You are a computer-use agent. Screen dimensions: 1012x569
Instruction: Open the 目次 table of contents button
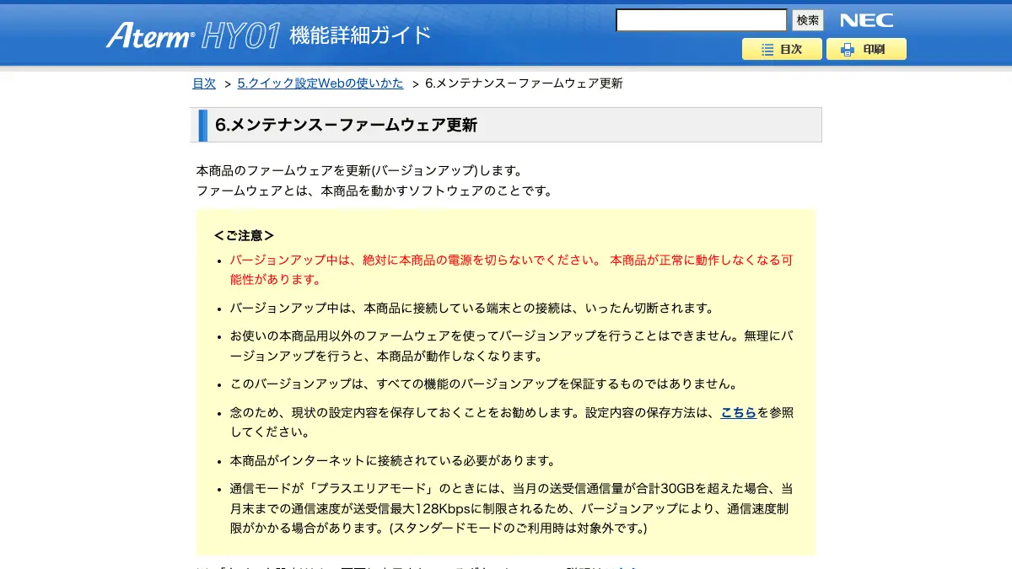[x=782, y=49]
